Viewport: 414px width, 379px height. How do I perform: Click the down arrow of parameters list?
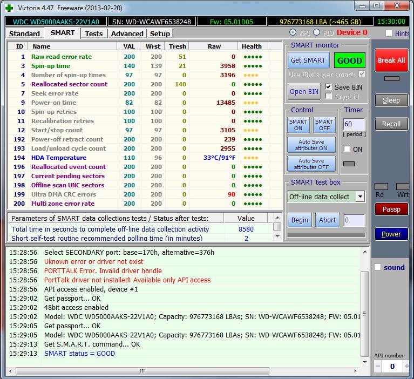click(277, 236)
